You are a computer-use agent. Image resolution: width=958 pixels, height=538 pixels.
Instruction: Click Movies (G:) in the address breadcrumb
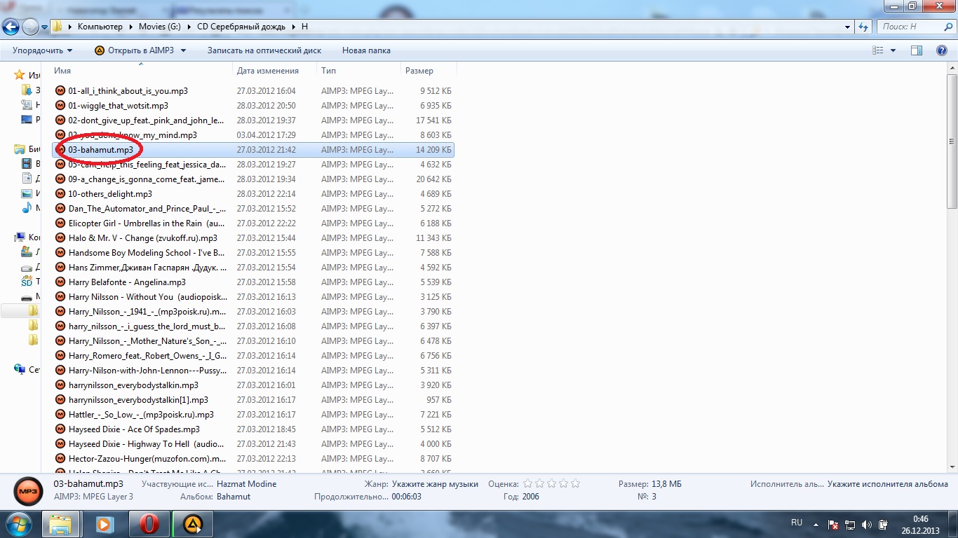pos(159,27)
